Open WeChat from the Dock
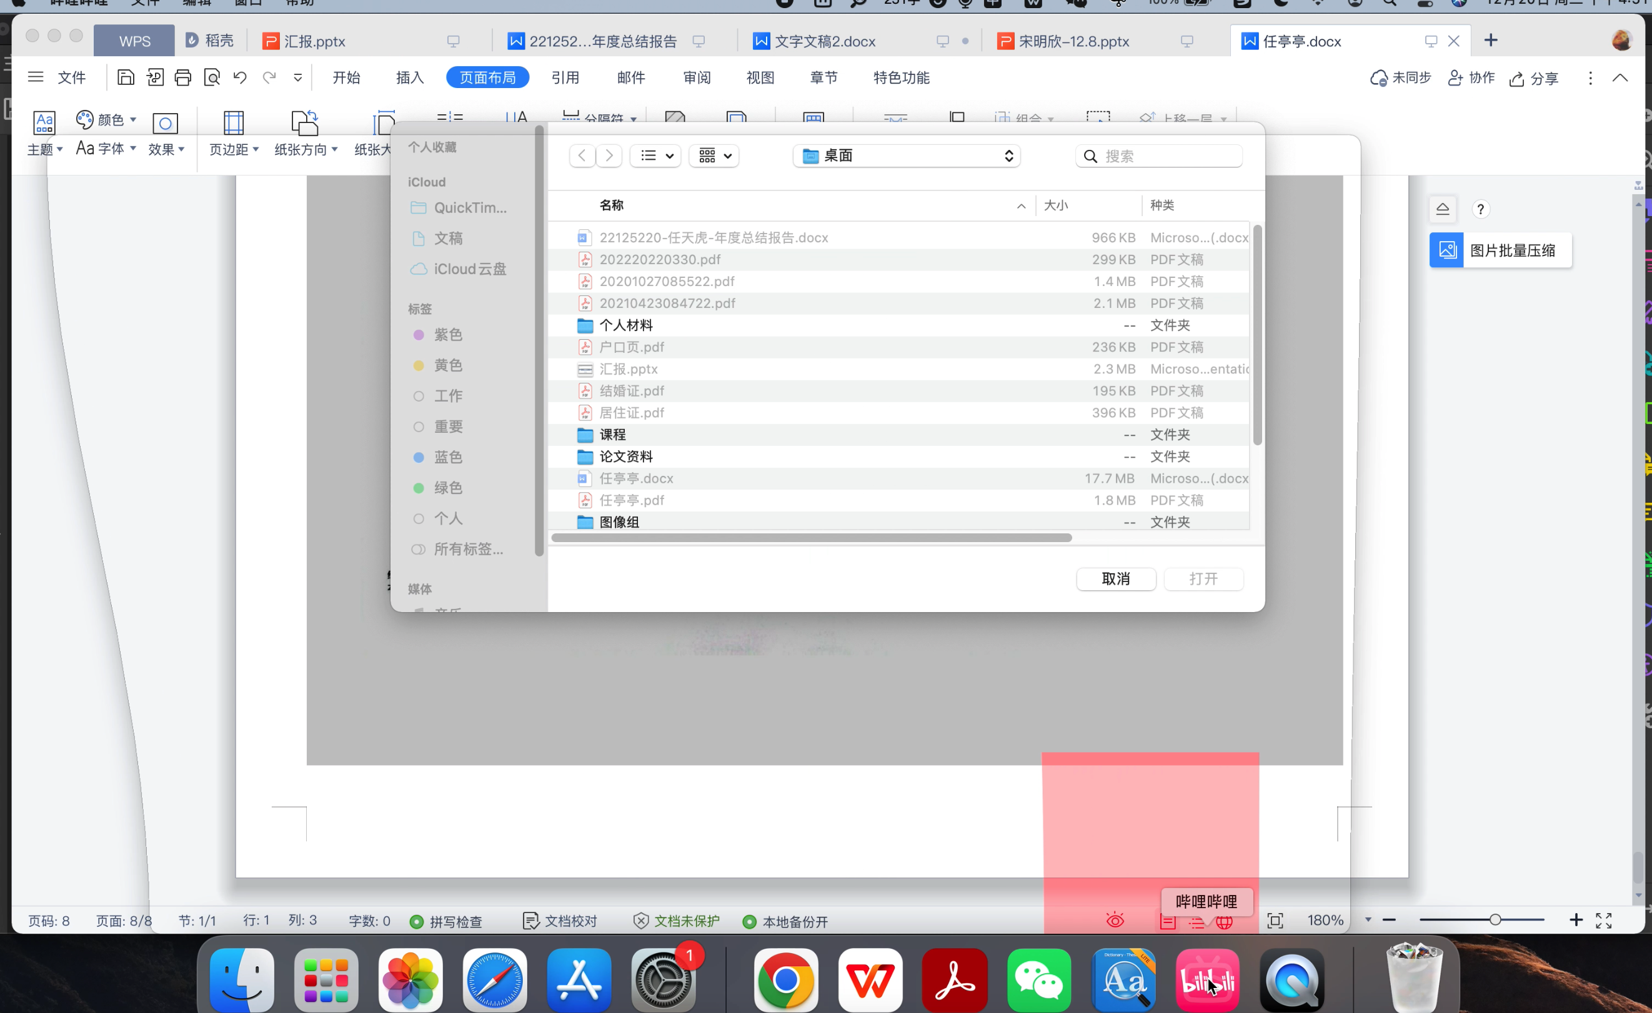The image size is (1652, 1013). pyautogui.click(x=1038, y=980)
